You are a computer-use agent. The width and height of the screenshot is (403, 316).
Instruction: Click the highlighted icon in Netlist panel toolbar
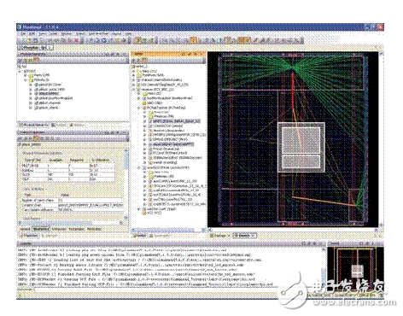pyautogui.click(x=144, y=61)
